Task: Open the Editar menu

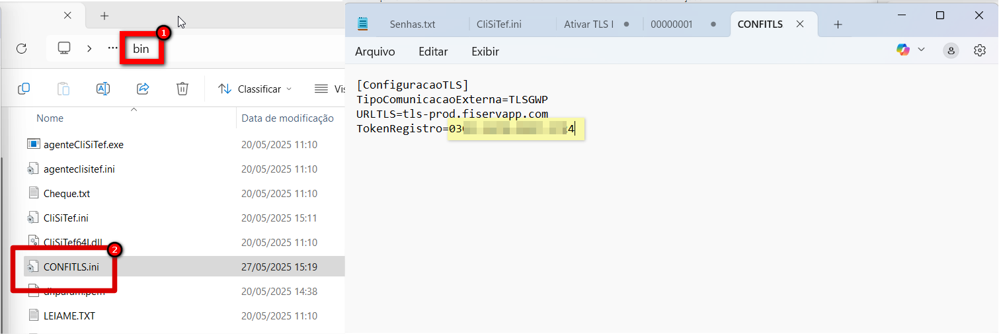Action: point(433,52)
